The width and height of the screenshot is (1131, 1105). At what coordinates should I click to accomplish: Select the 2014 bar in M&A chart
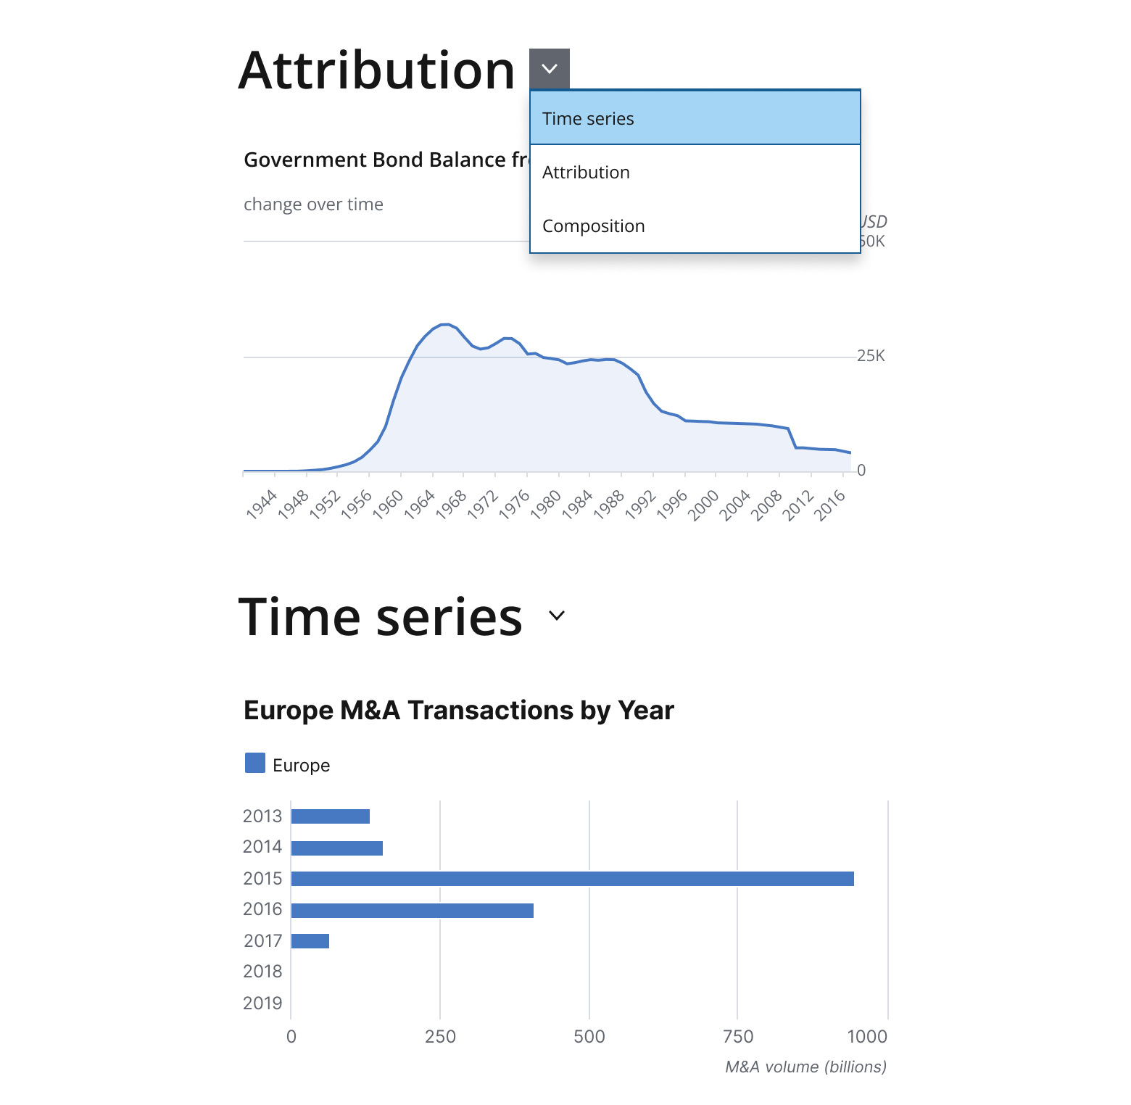pyautogui.click(x=336, y=848)
